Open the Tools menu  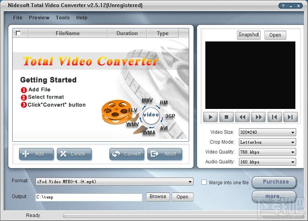(x=63, y=18)
